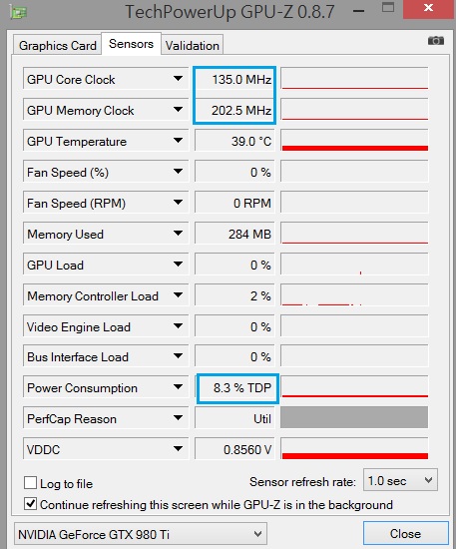Click the GPU Temperature history graph
456x549 pixels.
(354, 141)
